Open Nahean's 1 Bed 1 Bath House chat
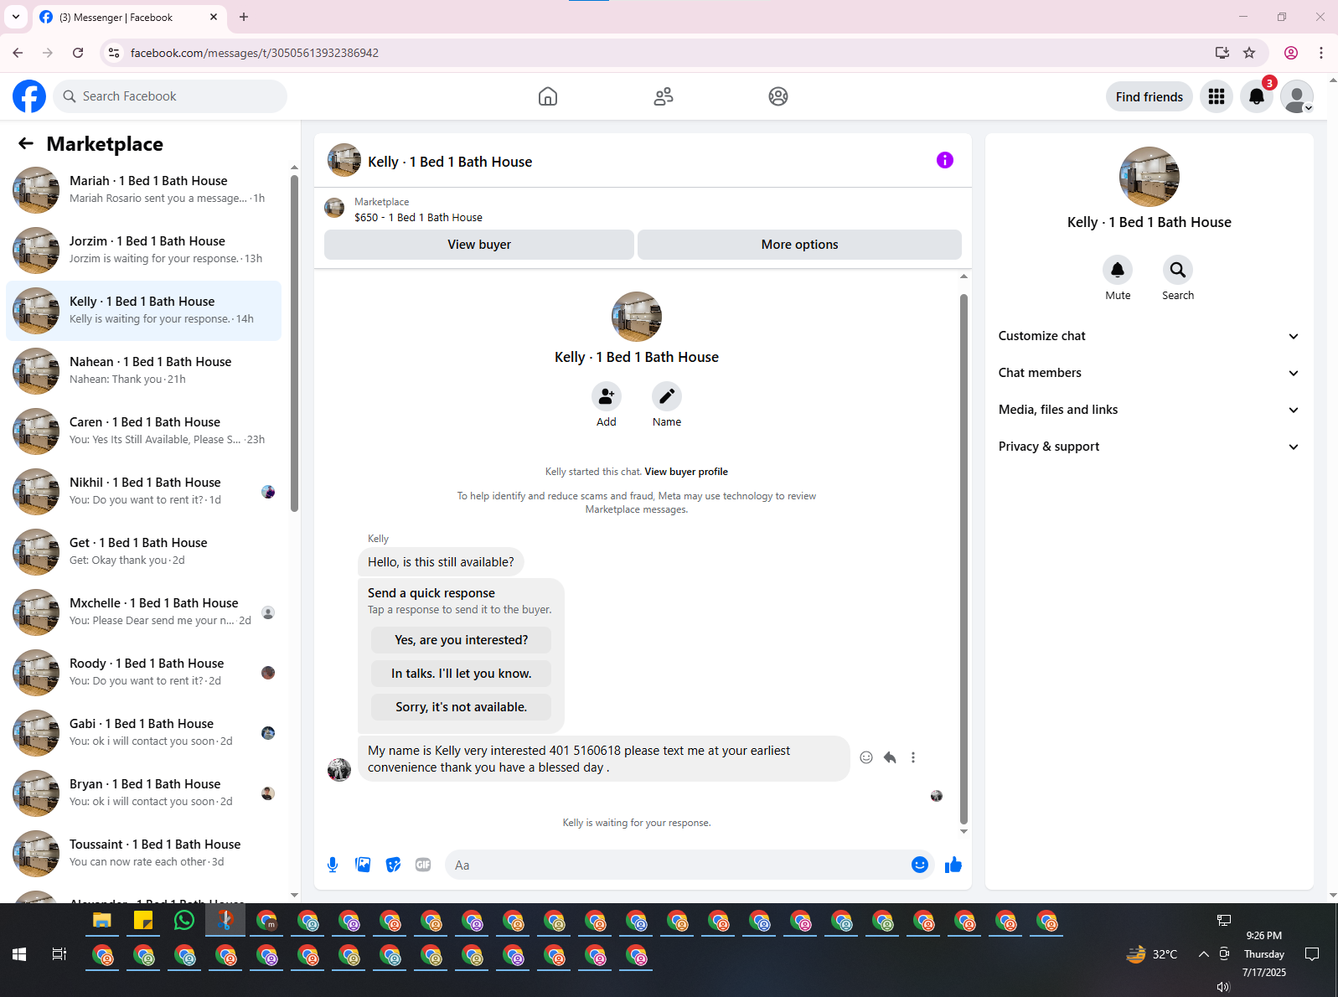The image size is (1338, 997). point(144,371)
